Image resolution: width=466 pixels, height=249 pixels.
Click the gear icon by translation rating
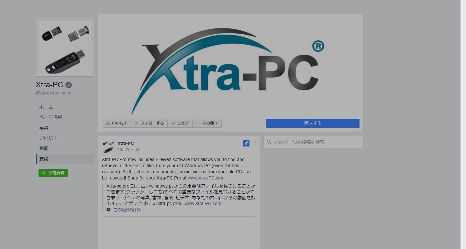pos(108,210)
